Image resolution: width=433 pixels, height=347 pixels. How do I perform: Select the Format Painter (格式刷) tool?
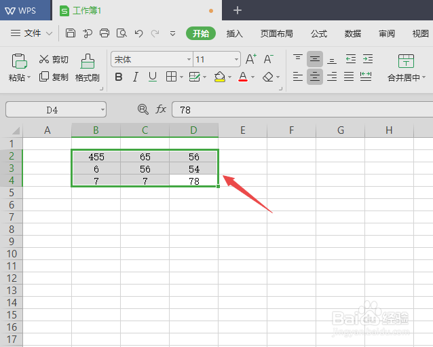(x=88, y=68)
